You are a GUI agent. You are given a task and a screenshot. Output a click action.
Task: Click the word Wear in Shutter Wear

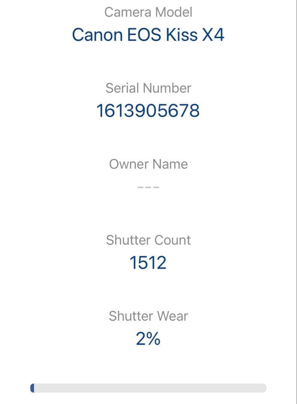pos(172,316)
